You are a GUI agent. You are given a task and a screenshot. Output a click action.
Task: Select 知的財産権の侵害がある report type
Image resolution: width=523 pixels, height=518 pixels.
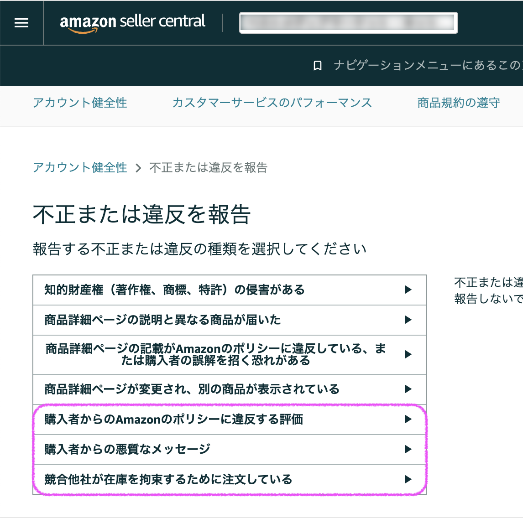click(174, 290)
